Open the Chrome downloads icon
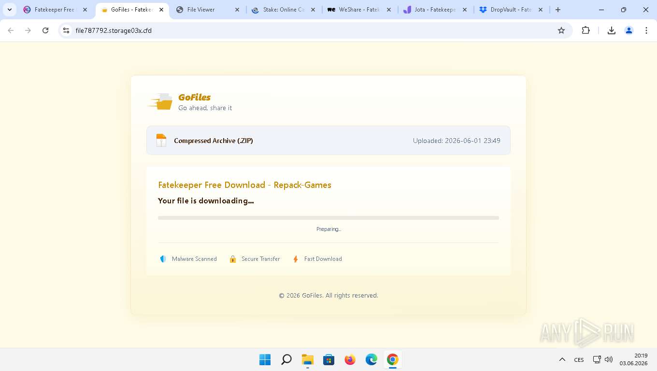The width and height of the screenshot is (657, 371). tap(611, 30)
